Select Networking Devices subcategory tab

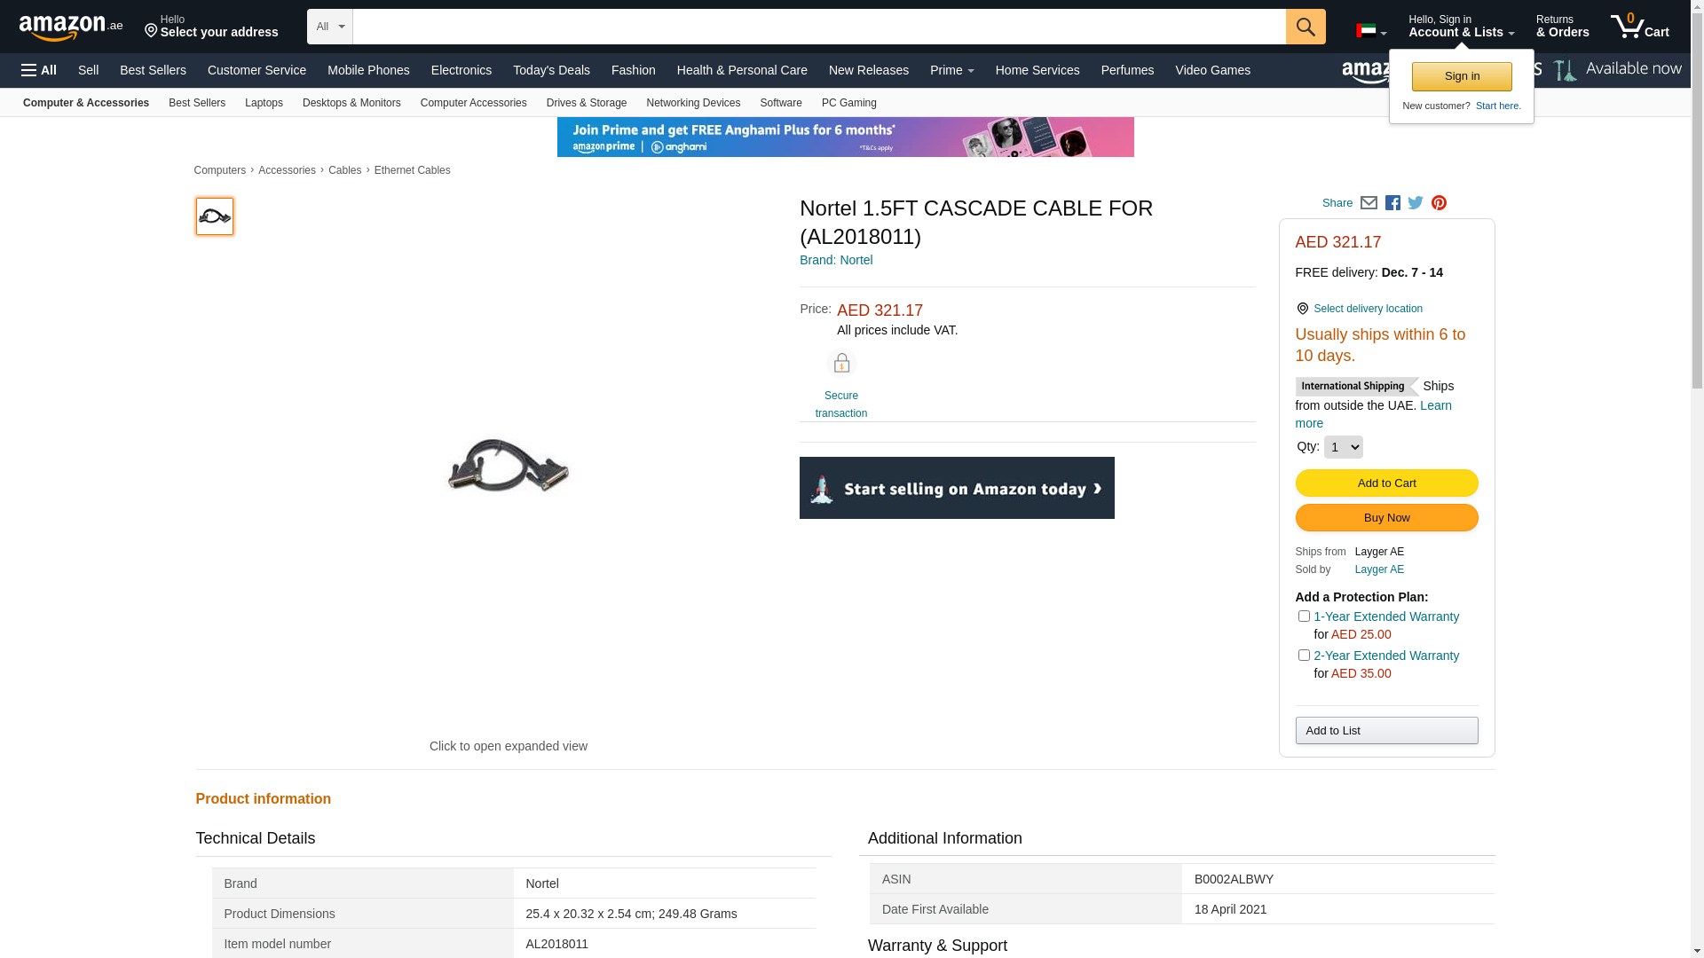point(692,103)
